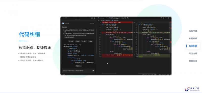Open the Python language mode selector
The image size is (202, 93).
[164, 75]
